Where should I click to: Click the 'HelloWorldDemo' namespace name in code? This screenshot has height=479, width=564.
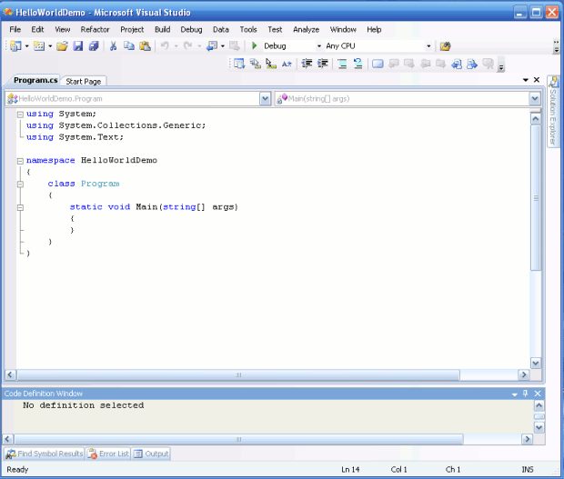pos(118,160)
